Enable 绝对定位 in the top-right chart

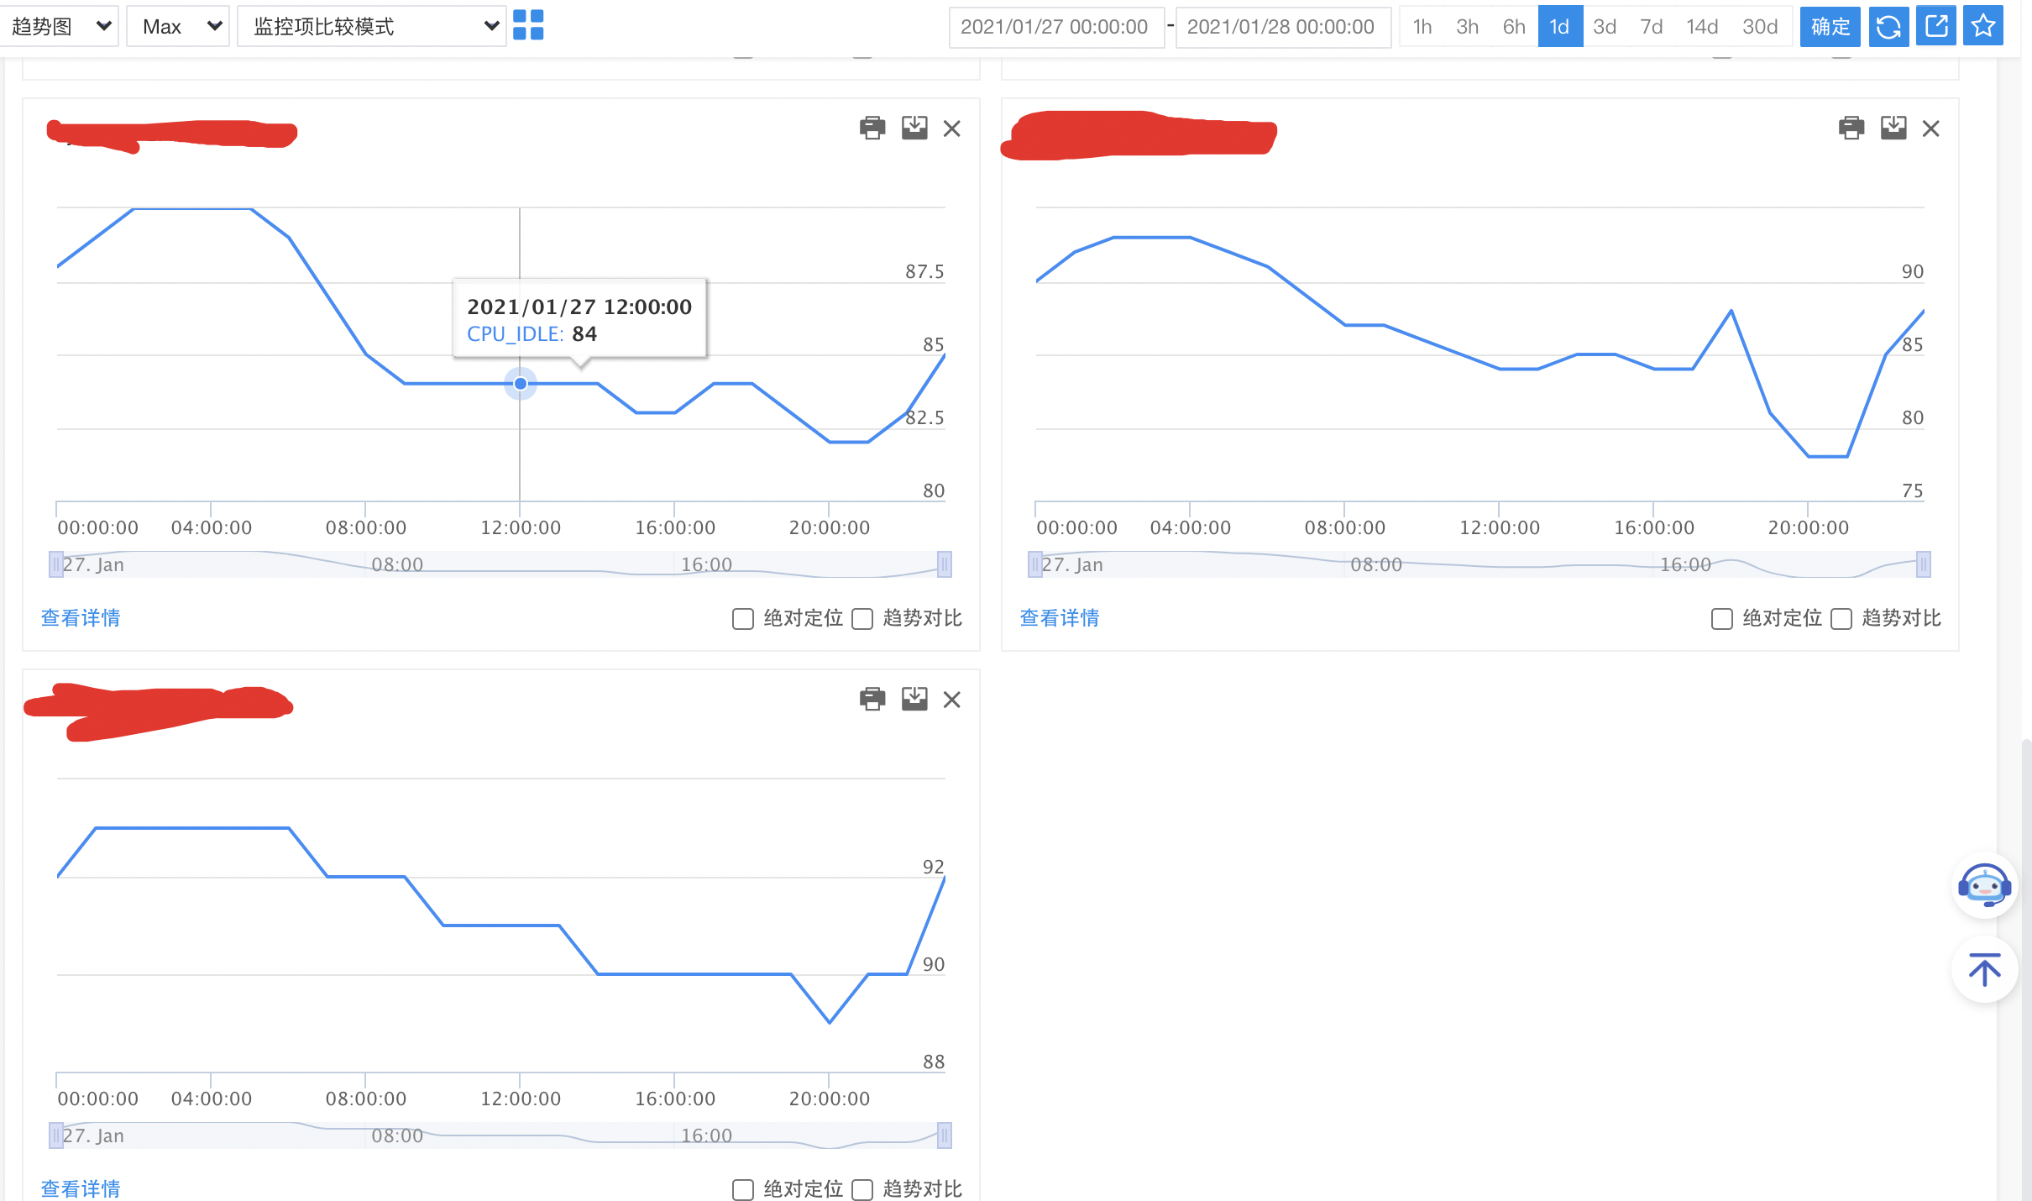click(1722, 619)
